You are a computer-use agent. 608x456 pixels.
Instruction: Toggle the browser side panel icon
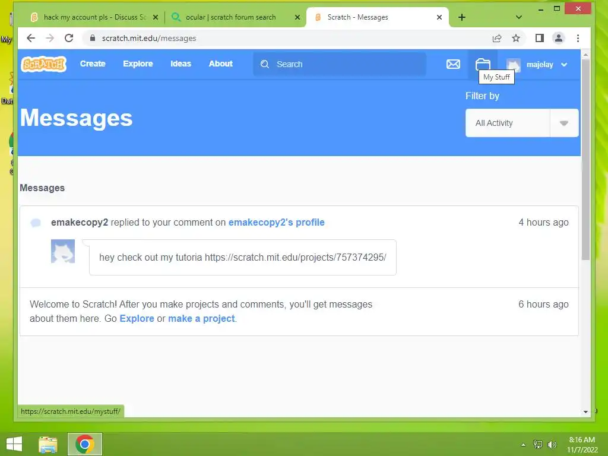[539, 38]
